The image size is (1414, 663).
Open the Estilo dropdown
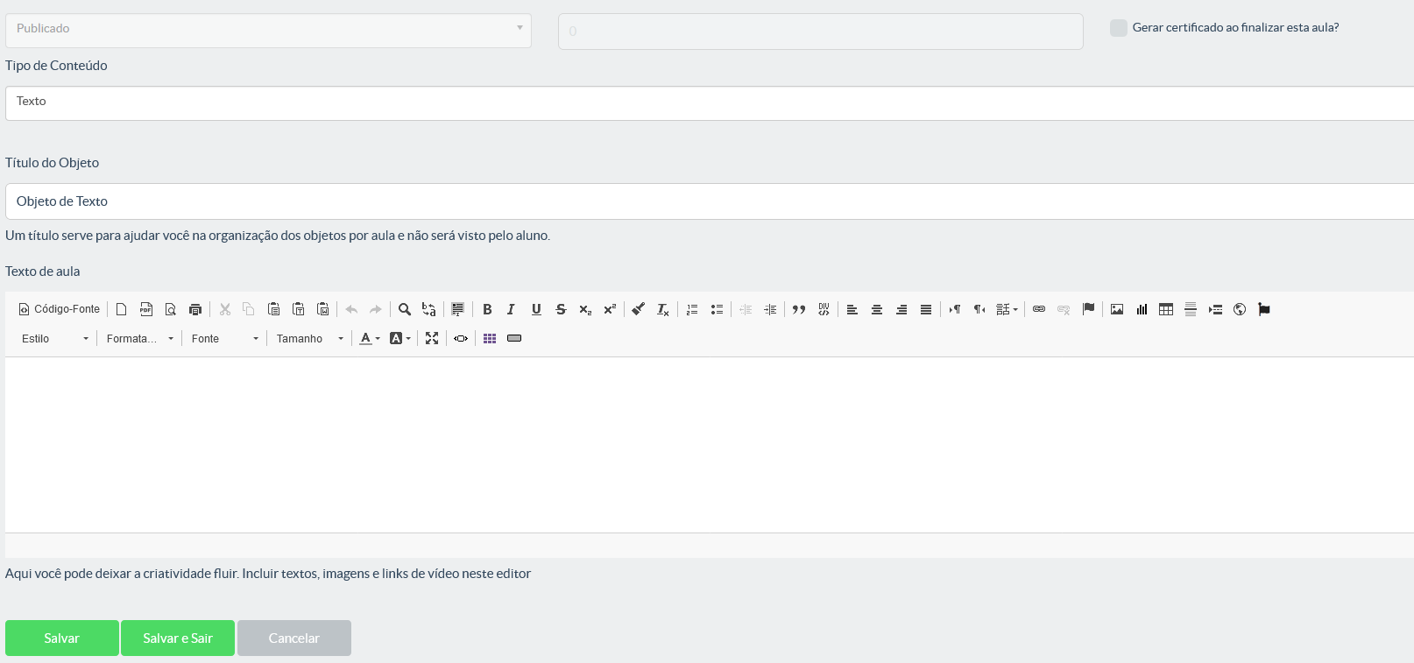[55, 338]
